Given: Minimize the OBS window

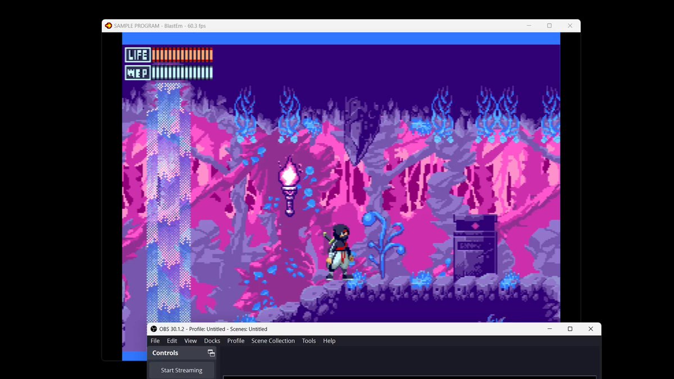Looking at the screenshot, I should (x=549, y=329).
